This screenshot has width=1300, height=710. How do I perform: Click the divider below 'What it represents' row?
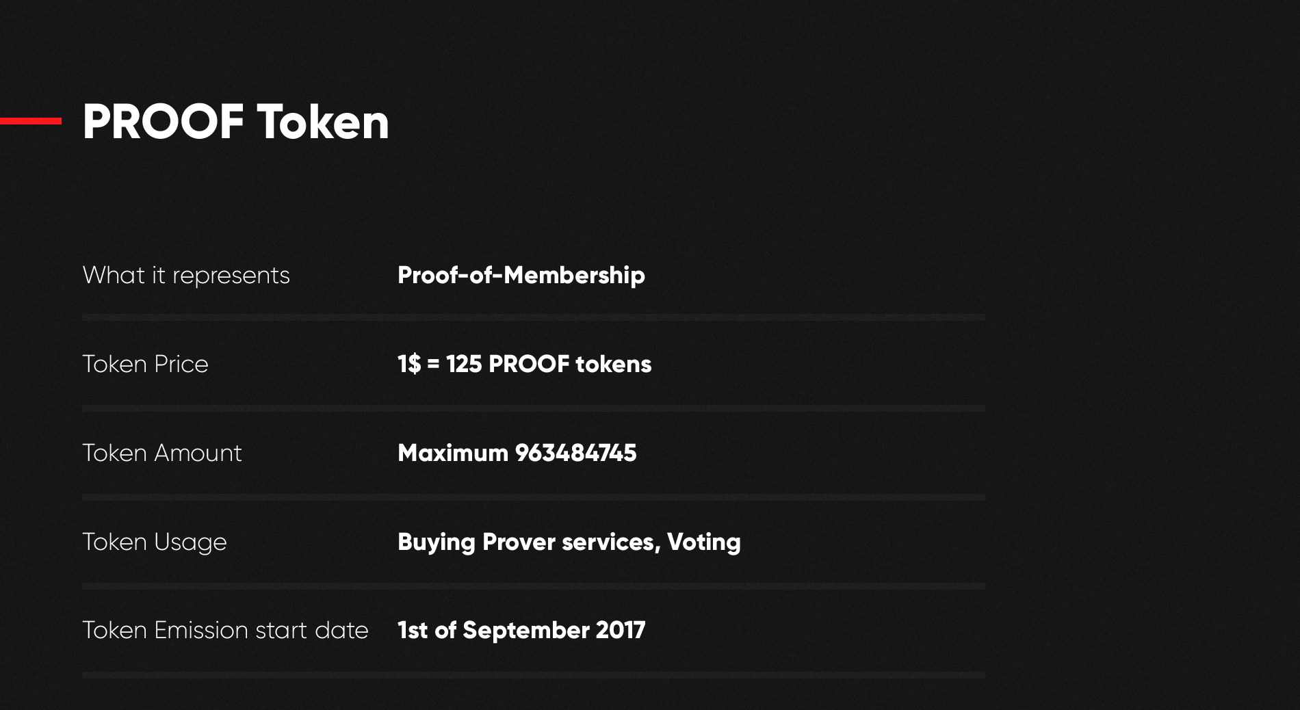pos(534,317)
